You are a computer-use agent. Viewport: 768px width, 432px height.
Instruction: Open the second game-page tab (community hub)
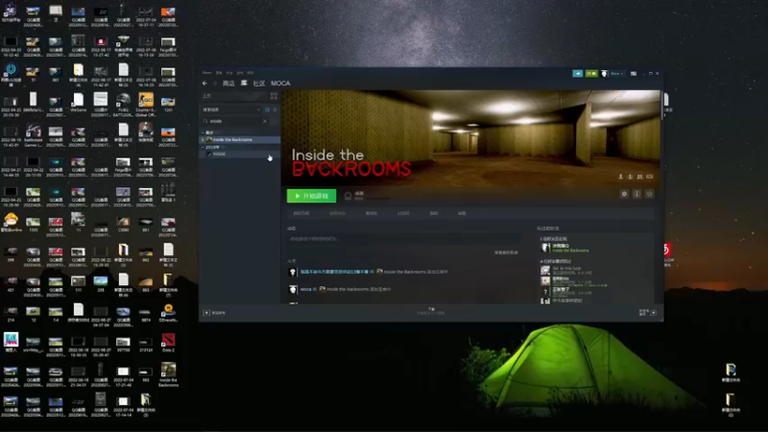(337, 213)
